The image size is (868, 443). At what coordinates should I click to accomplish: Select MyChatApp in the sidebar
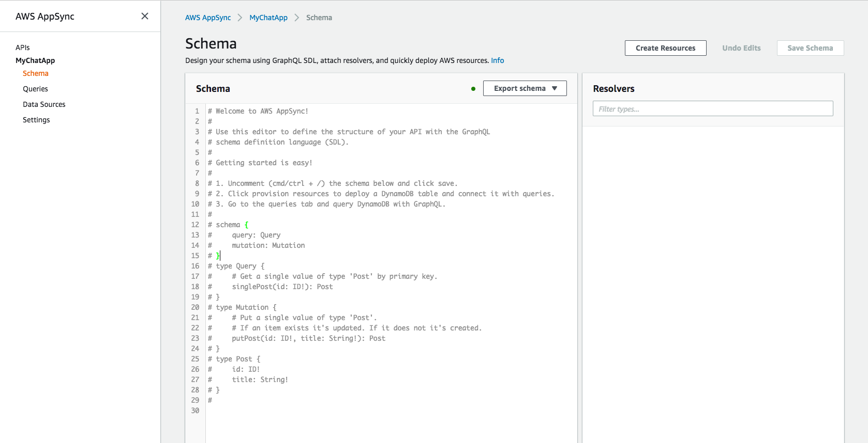[x=35, y=60]
